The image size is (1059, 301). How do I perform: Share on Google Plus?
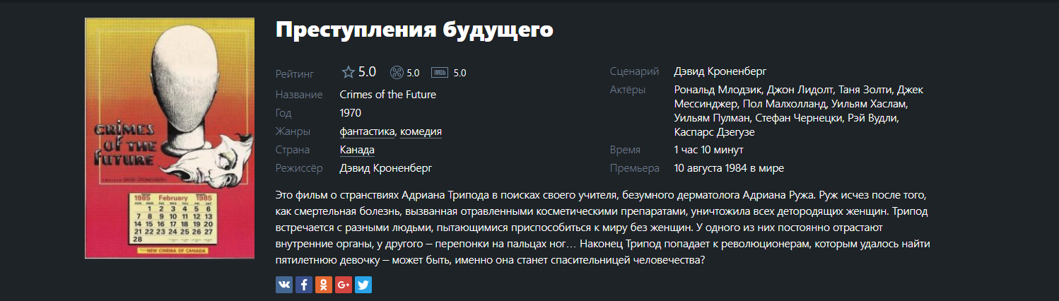(x=344, y=285)
